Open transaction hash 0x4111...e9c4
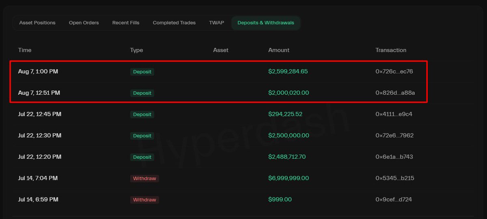 [x=394, y=115]
